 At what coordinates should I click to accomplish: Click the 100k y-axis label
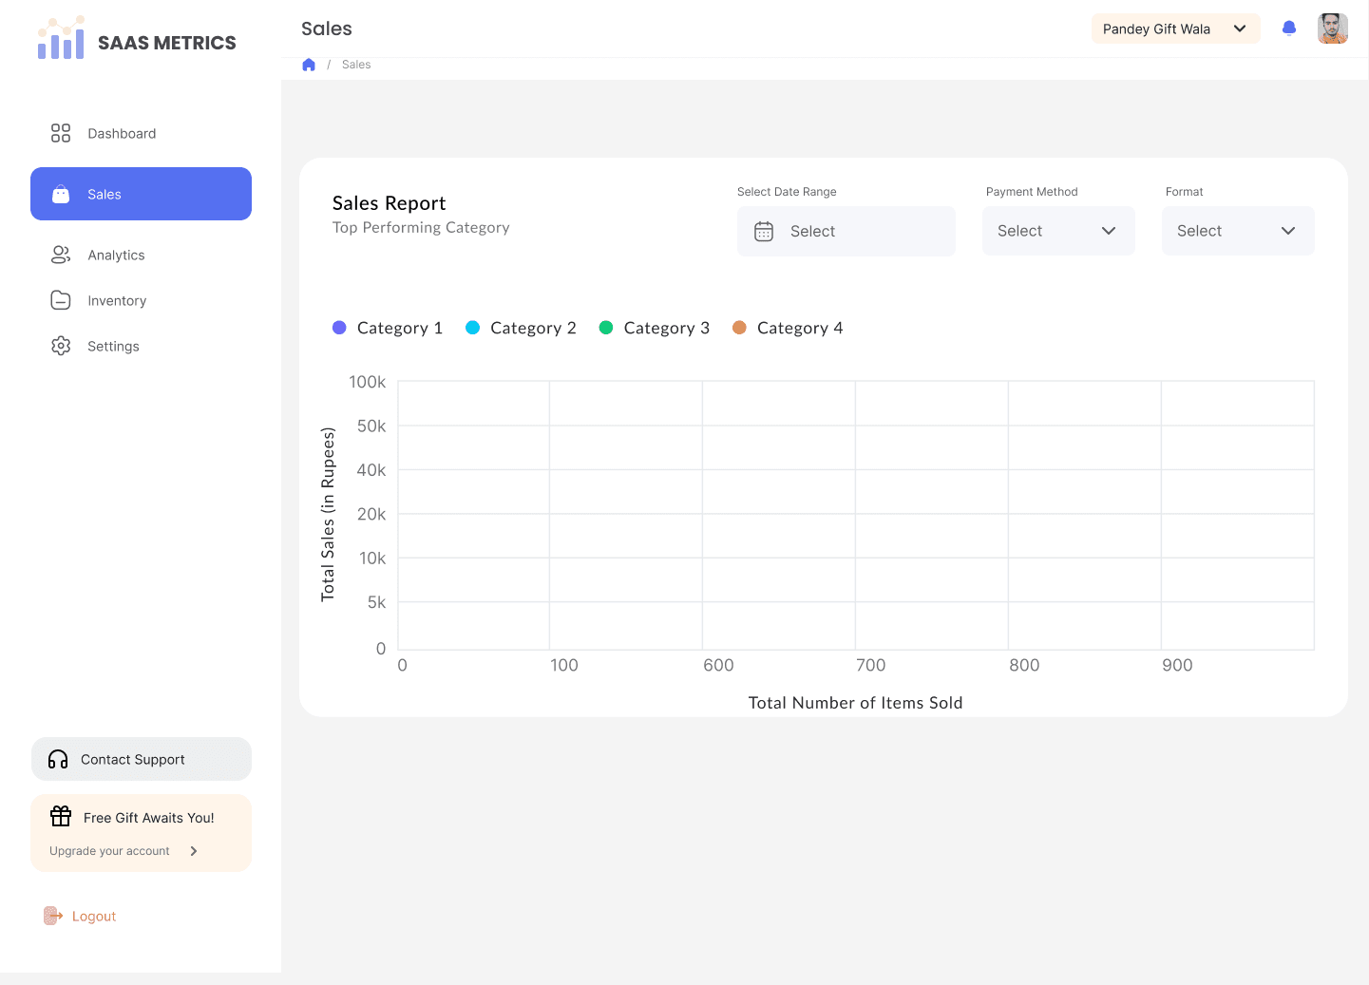click(x=368, y=382)
